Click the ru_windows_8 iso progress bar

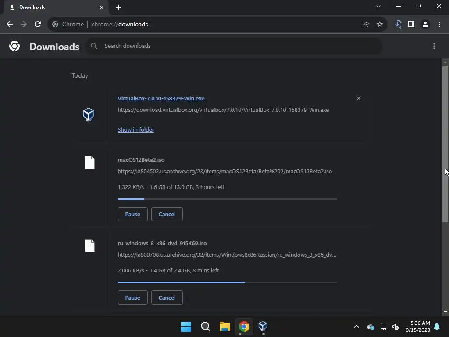227,283
